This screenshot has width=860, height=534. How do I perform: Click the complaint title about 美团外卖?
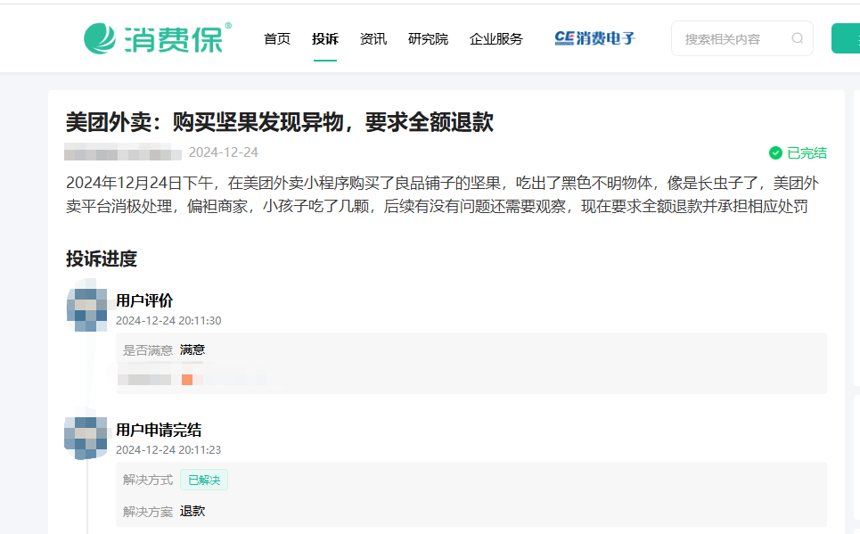[x=279, y=122]
